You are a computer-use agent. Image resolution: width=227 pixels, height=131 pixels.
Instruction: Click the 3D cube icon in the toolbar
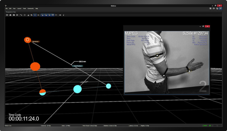pos(10,15)
